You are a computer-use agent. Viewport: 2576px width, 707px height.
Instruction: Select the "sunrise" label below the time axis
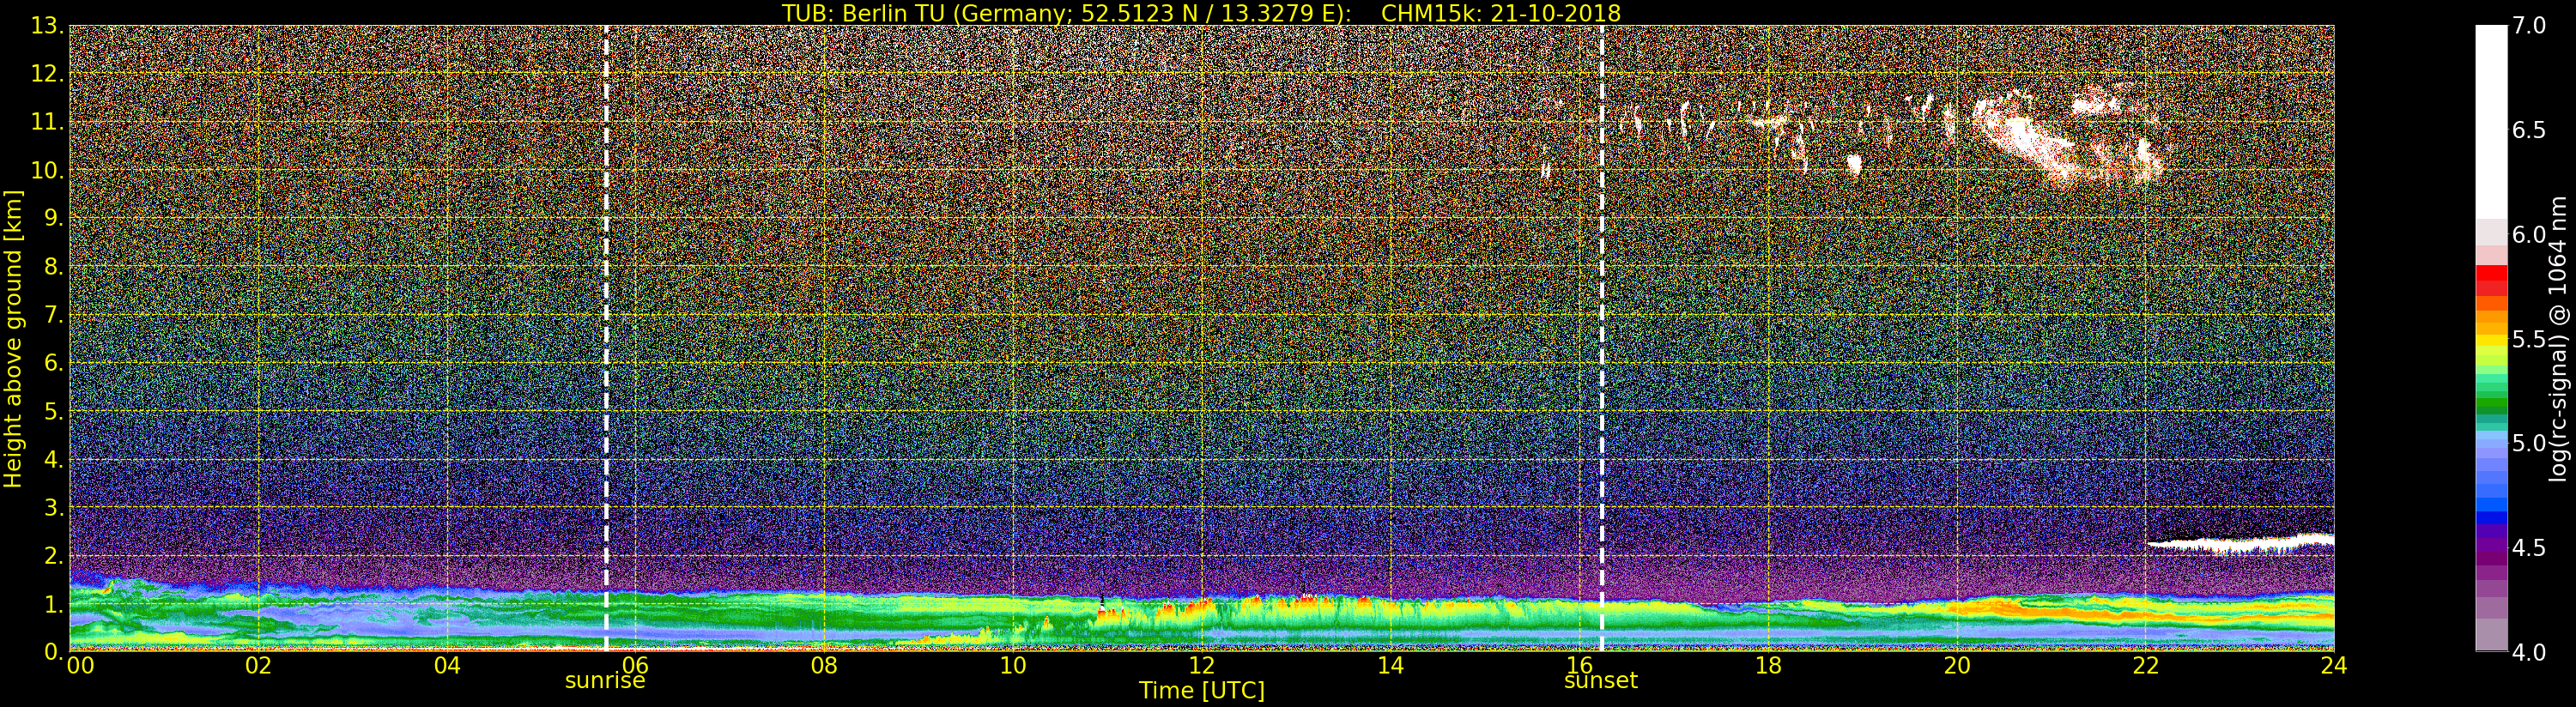[605, 681]
